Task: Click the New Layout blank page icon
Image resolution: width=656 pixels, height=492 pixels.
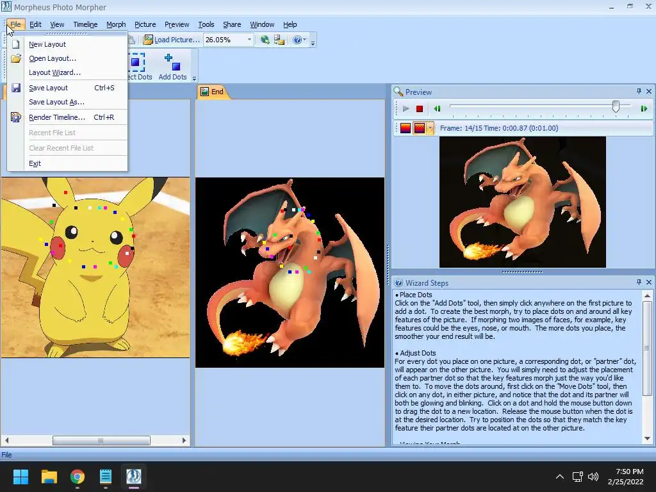Action: click(16, 44)
